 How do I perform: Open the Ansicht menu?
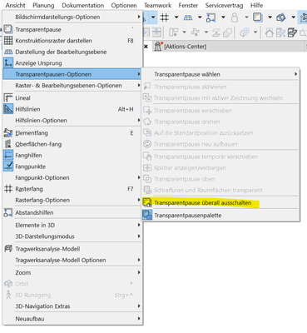click(16, 5)
